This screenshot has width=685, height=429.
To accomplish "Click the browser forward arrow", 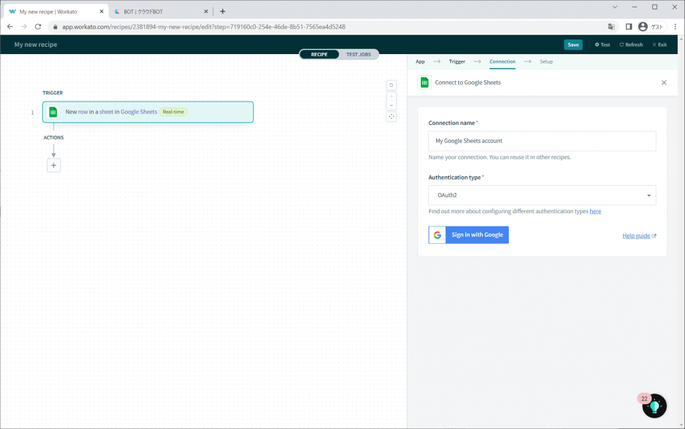I will point(24,27).
